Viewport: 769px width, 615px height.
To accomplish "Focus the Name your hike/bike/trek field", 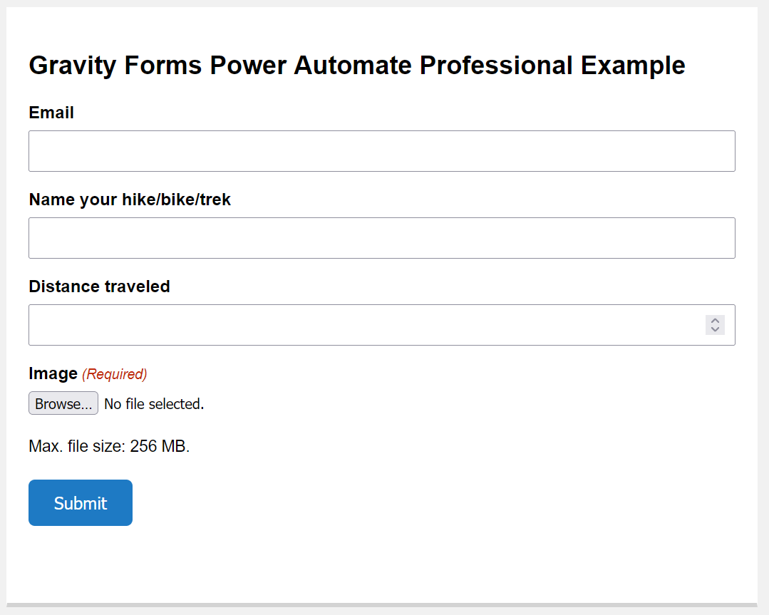I will [x=381, y=238].
